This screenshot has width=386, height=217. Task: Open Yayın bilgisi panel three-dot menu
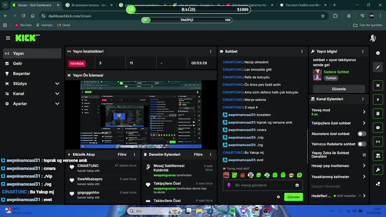click(363, 52)
